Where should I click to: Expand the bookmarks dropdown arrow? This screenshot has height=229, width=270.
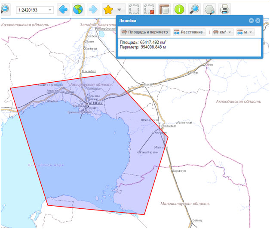(120, 9)
